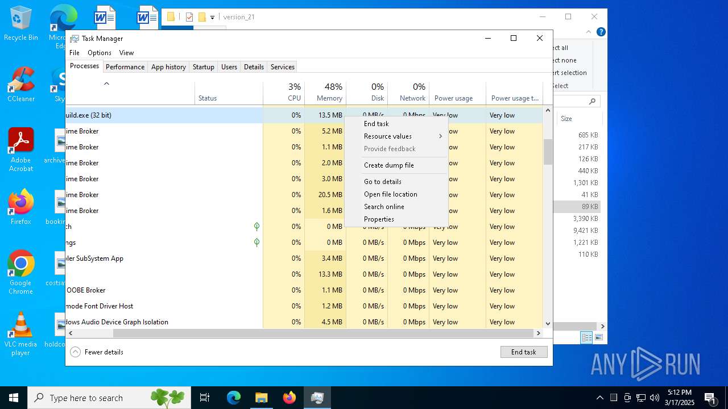728x409 pixels.
Task: Sort by Power usage column header
Action: tap(457, 93)
